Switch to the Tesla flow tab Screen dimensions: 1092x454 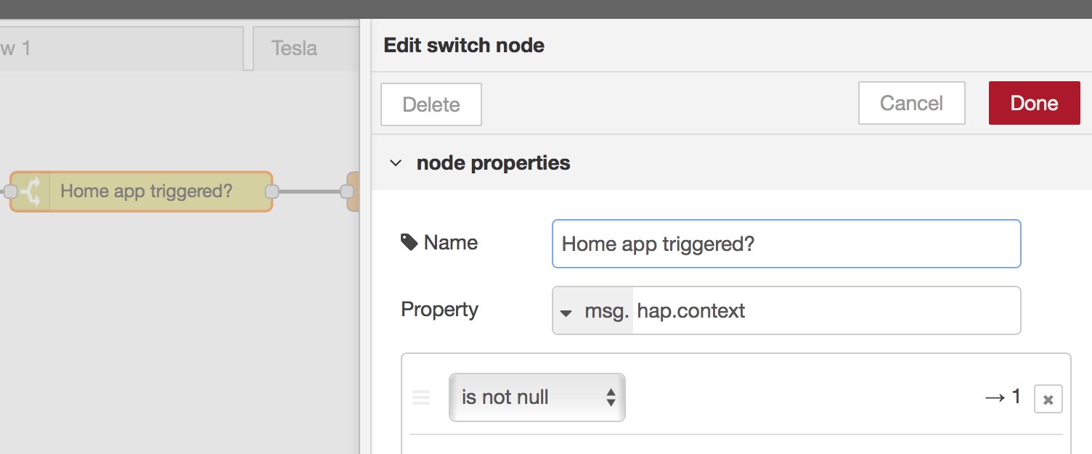point(294,49)
